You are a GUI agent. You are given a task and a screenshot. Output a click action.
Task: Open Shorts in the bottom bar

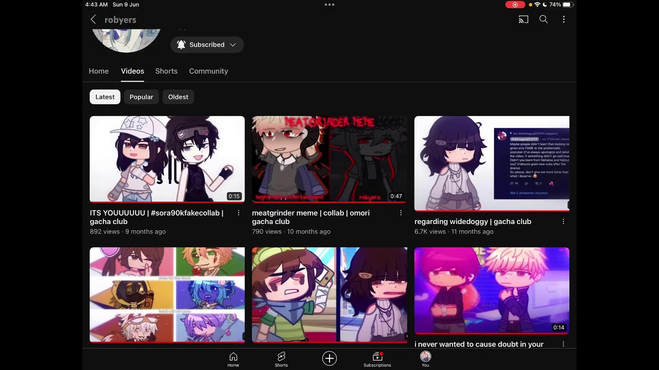(x=281, y=360)
